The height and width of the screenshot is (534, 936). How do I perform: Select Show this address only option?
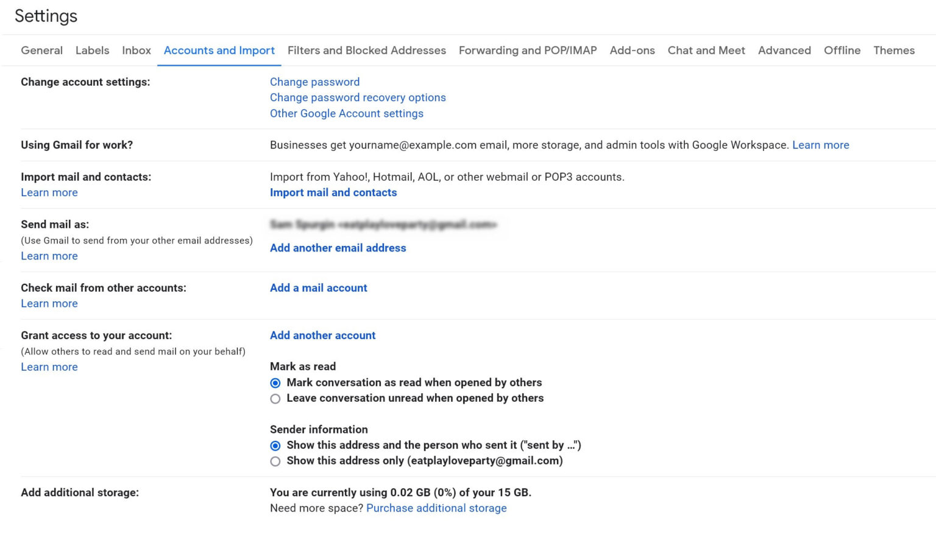(275, 462)
